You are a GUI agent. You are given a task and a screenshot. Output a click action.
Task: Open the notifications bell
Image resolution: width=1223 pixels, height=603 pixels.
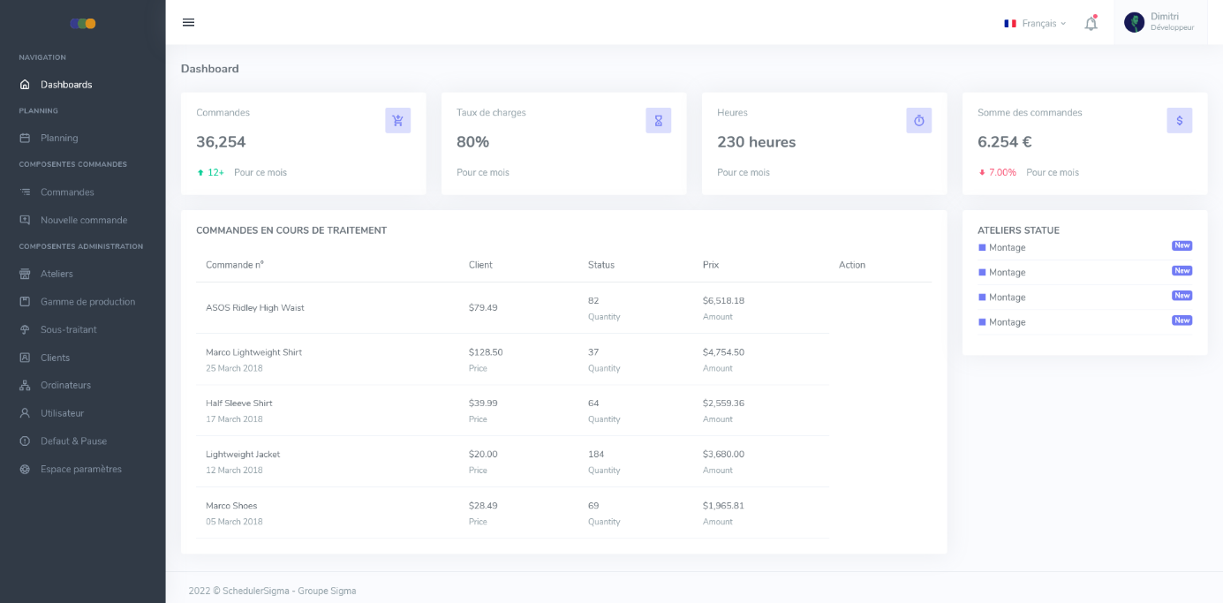tap(1091, 24)
